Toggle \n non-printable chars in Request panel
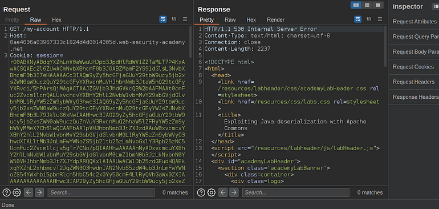 [x=174, y=19]
